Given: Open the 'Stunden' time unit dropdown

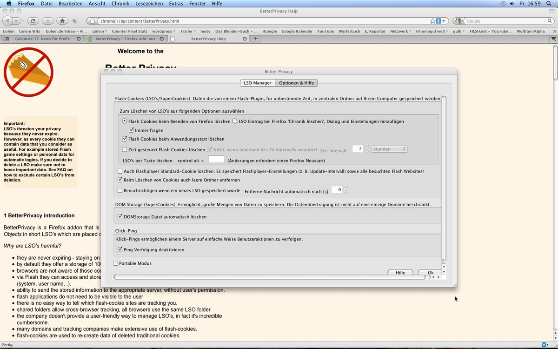Looking at the screenshot, I should [x=389, y=149].
